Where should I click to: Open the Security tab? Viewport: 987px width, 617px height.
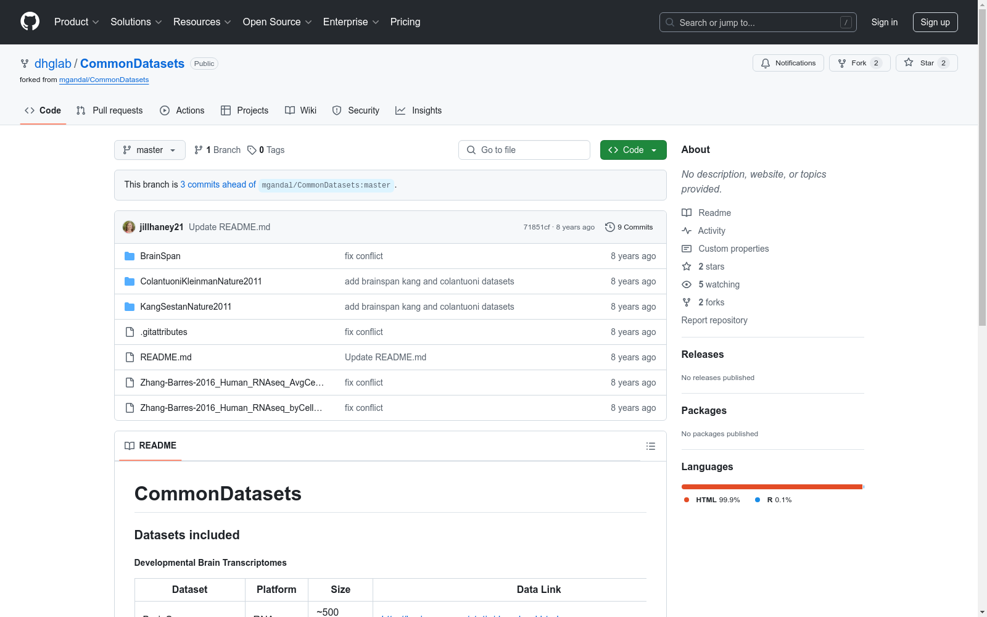point(356,110)
